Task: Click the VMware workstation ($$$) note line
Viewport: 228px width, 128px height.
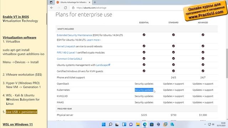Action: (x=22, y=75)
